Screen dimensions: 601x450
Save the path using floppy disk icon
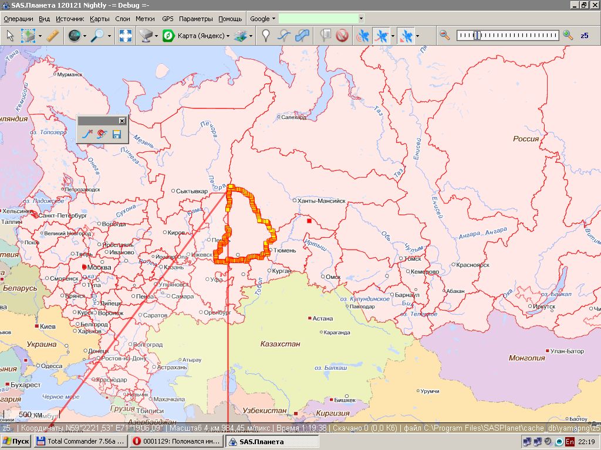tap(116, 135)
